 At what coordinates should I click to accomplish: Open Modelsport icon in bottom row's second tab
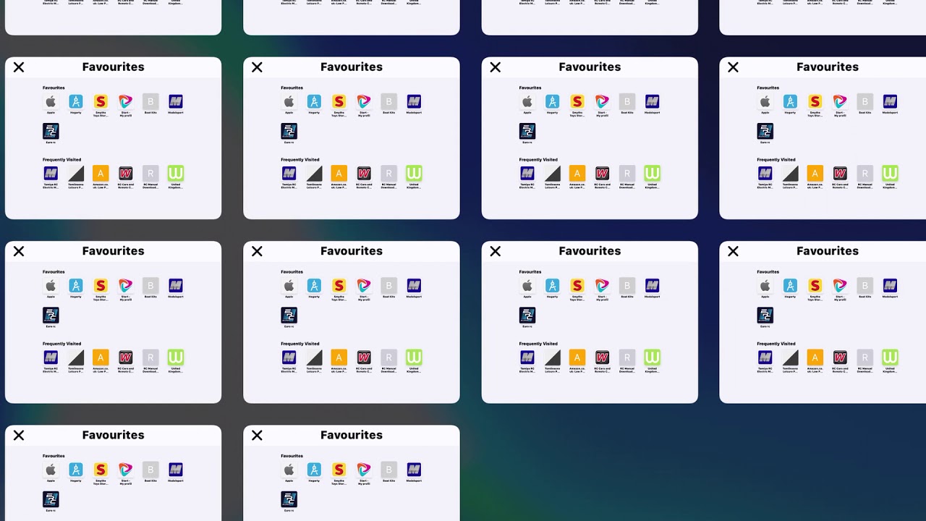[x=414, y=470]
